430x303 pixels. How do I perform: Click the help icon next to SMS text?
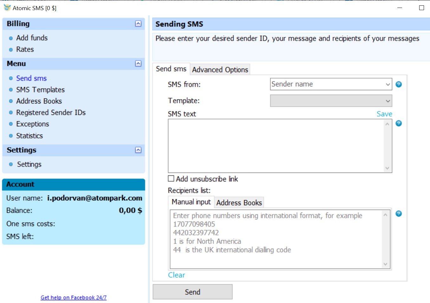click(399, 123)
